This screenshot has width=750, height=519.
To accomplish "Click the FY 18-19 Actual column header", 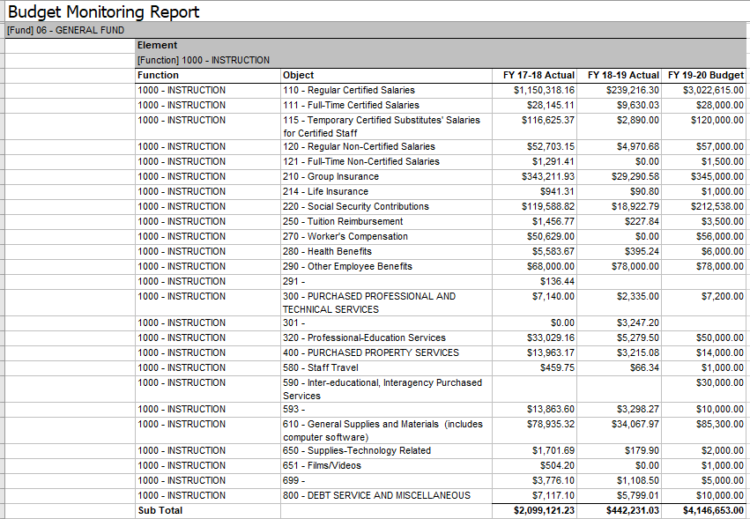I will (x=620, y=75).
